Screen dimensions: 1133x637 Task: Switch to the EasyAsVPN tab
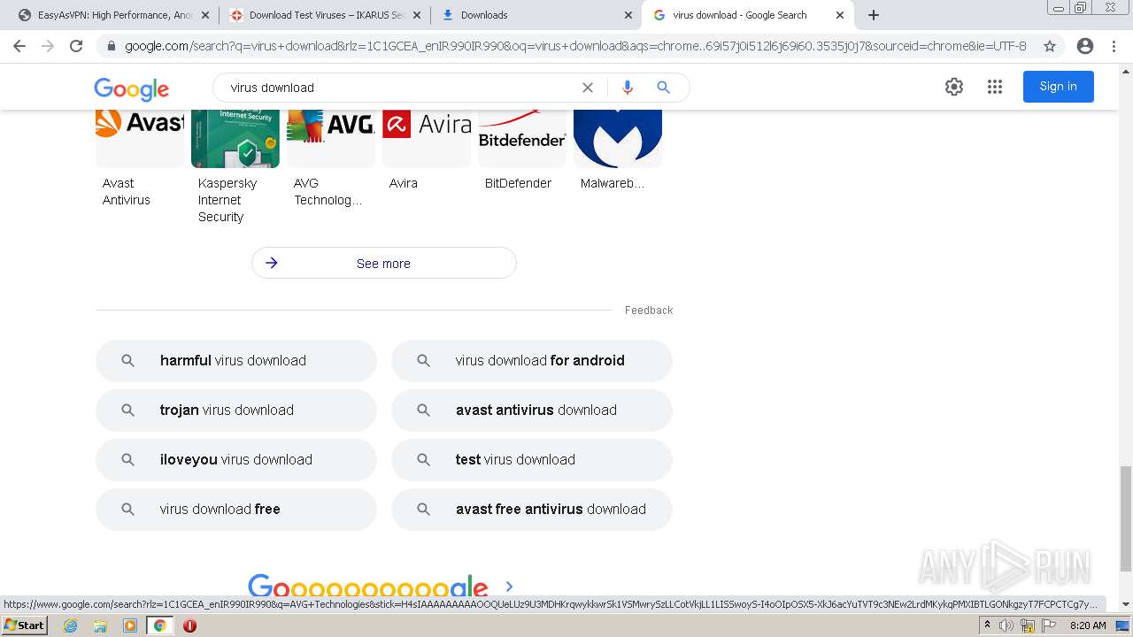(112, 15)
